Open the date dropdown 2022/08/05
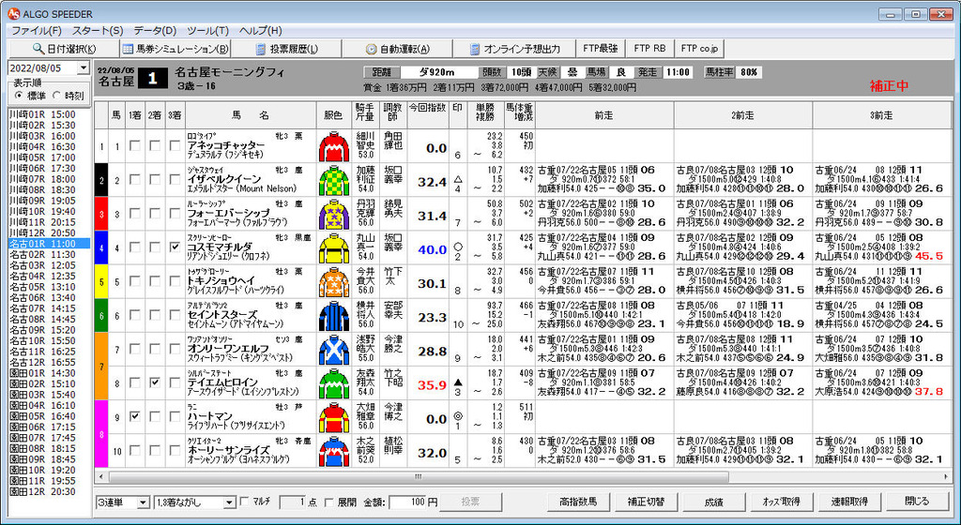The width and height of the screenshot is (961, 525). tap(84, 67)
